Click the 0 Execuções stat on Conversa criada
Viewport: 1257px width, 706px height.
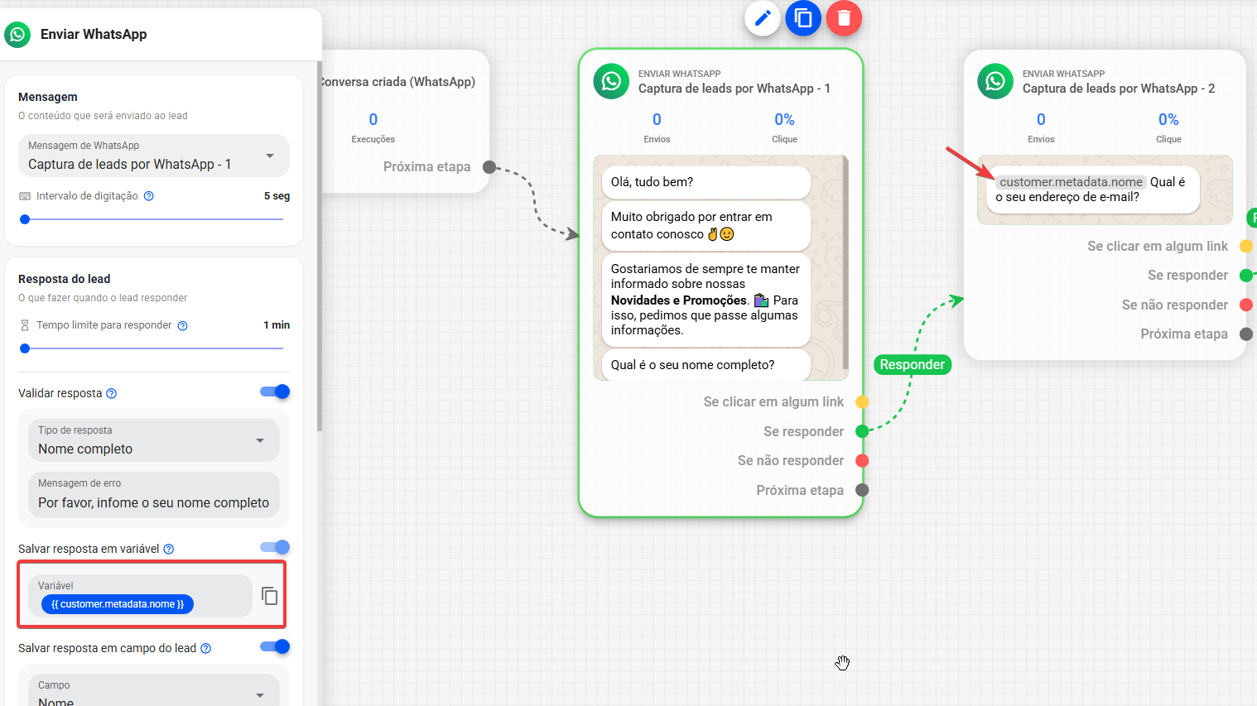point(373,127)
